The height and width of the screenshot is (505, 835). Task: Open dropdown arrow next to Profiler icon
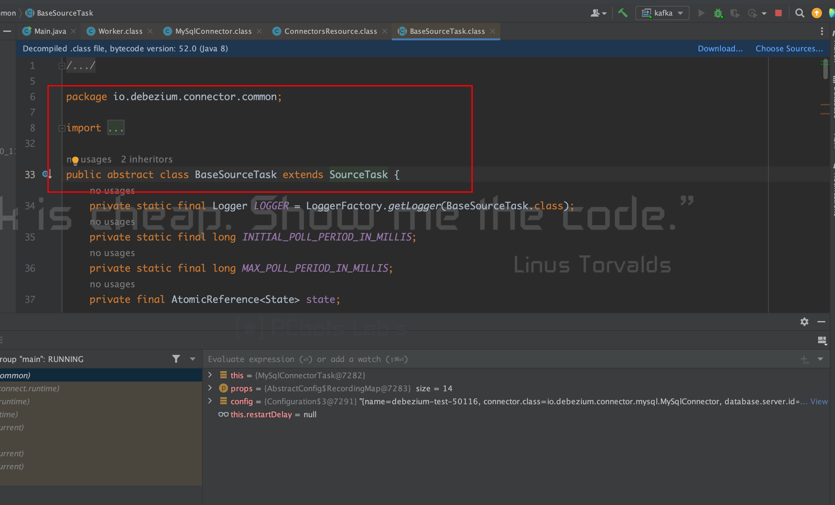click(764, 14)
